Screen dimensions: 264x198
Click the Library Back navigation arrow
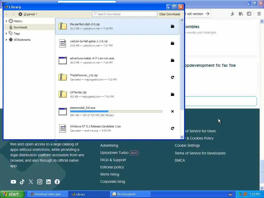click(7, 14)
